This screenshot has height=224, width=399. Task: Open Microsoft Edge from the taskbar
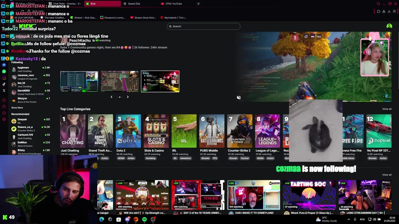point(102,219)
